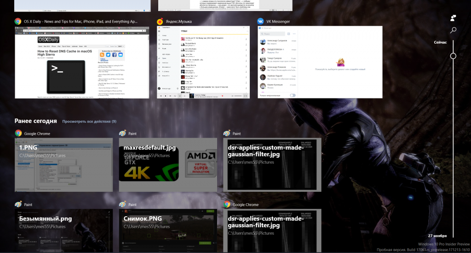Click the Chrome icon on the 1.PNG activity

tap(18, 133)
